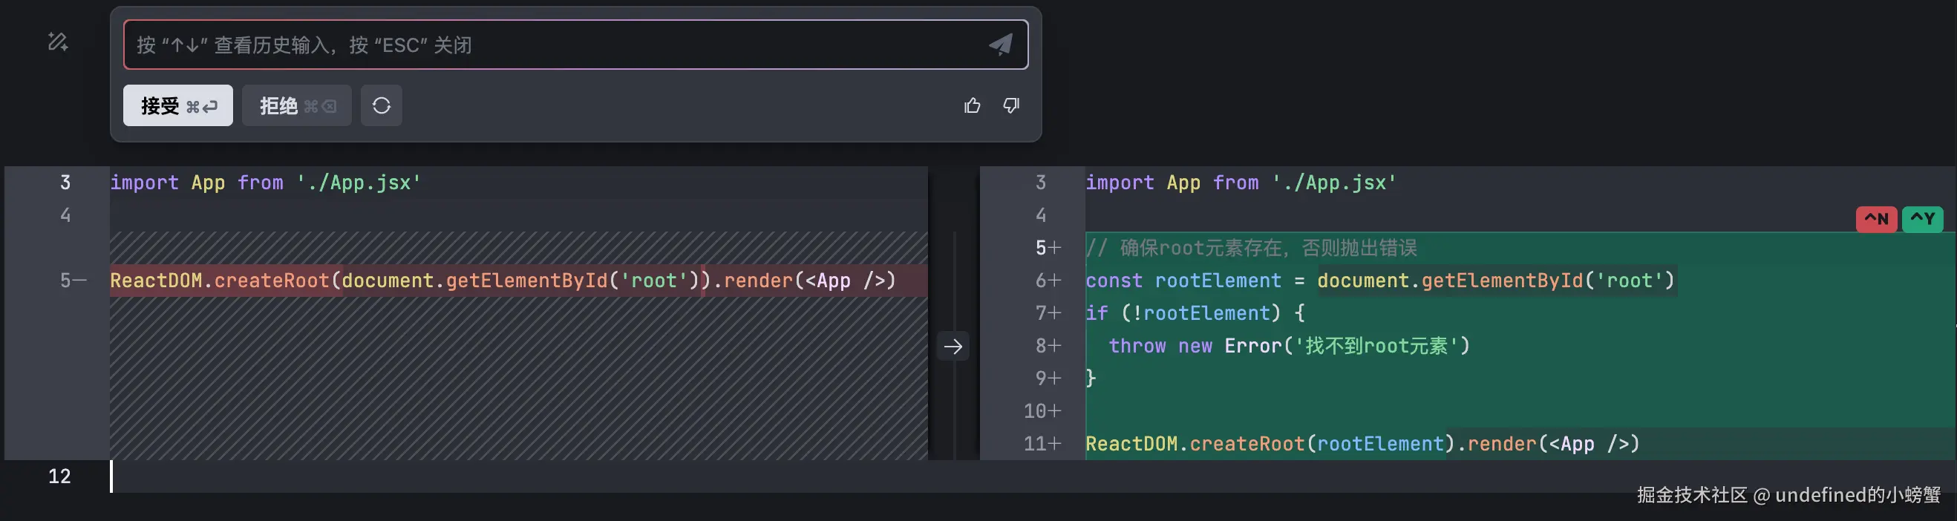
Task: Click removed line 5 ReactDOM.createRoot code
Action: pyautogui.click(x=503, y=281)
